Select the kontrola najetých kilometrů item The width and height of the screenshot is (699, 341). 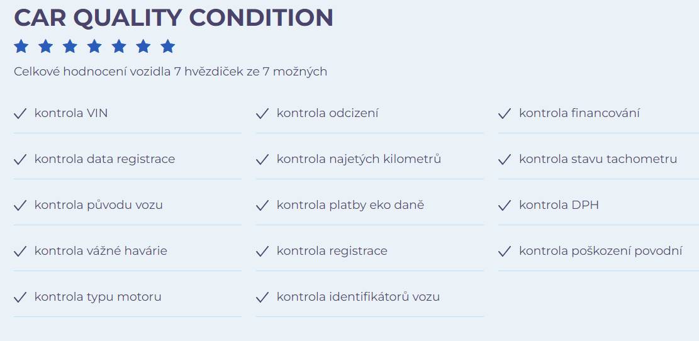369,159
